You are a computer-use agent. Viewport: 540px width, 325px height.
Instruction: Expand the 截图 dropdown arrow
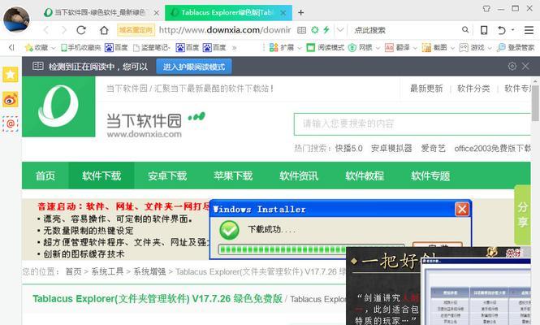click(x=452, y=48)
